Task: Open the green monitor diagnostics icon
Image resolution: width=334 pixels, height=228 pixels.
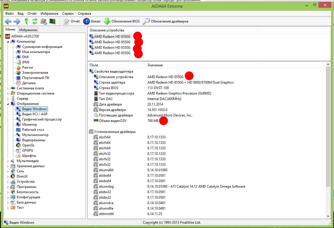Action: point(52,21)
